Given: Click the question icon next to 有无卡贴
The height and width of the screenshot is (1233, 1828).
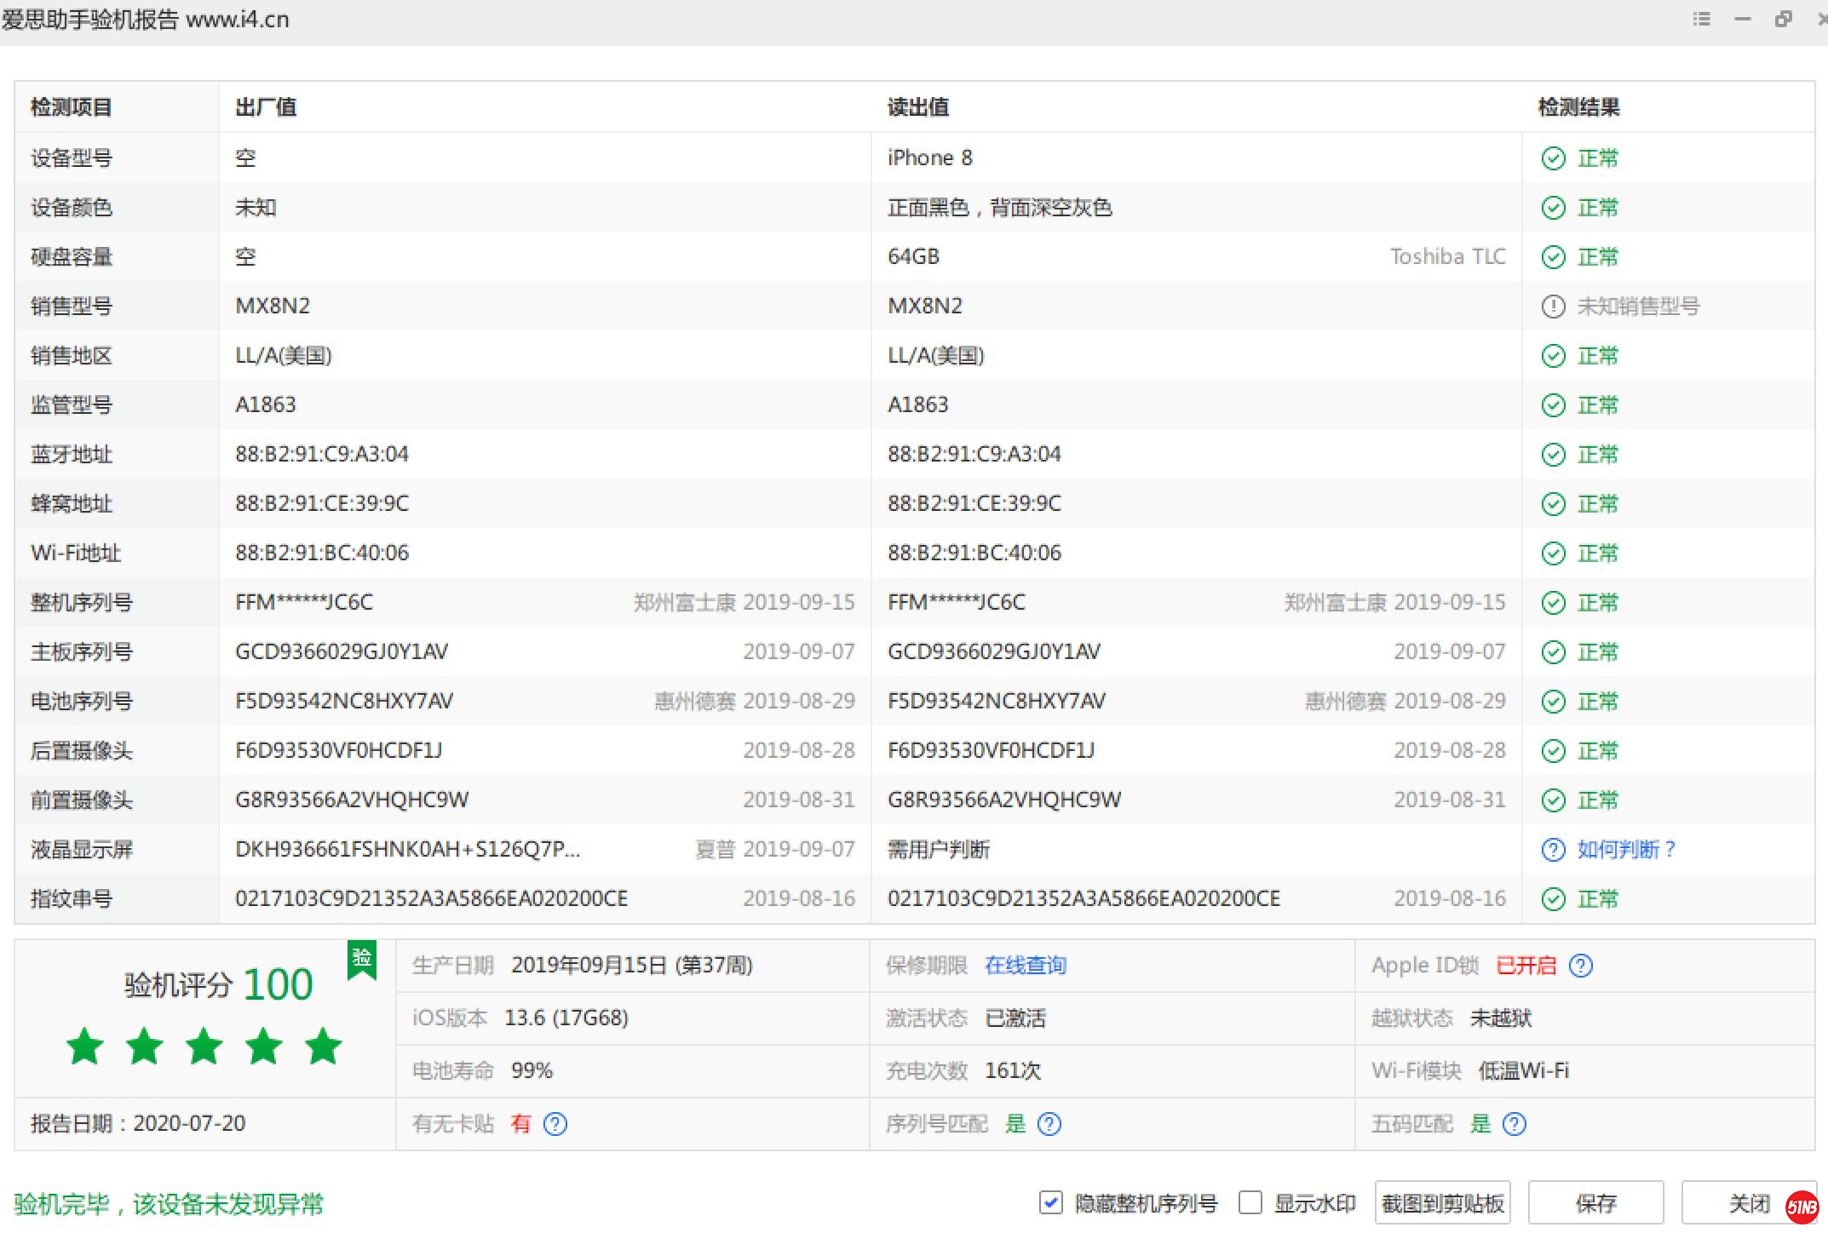Looking at the screenshot, I should point(555,1124).
